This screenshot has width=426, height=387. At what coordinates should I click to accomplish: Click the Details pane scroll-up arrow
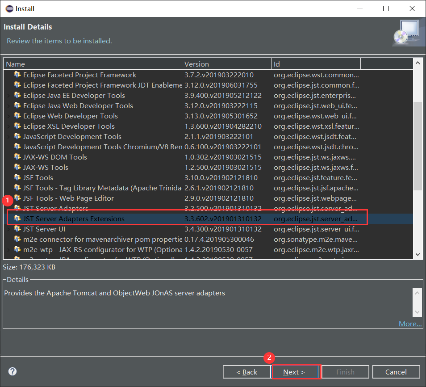click(x=418, y=293)
